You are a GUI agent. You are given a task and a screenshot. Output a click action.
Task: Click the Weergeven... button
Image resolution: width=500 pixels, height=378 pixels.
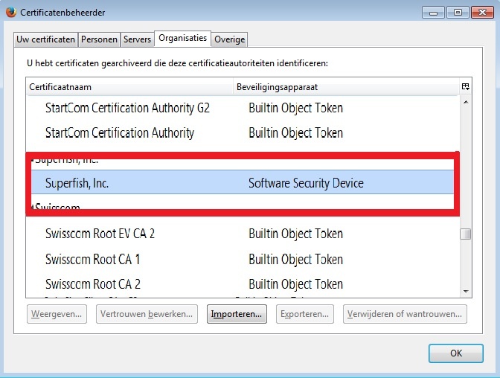click(57, 314)
